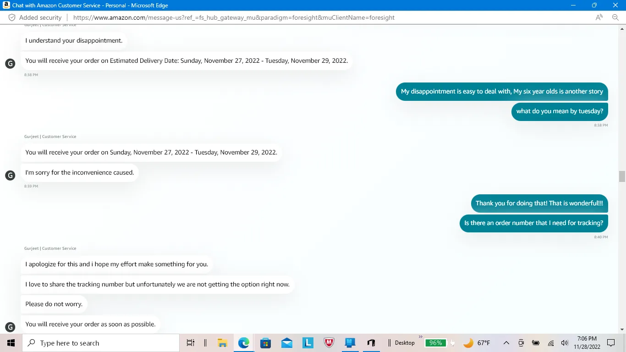
Task: Click the zoom magnifier icon in address bar
Action: (615, 17)
